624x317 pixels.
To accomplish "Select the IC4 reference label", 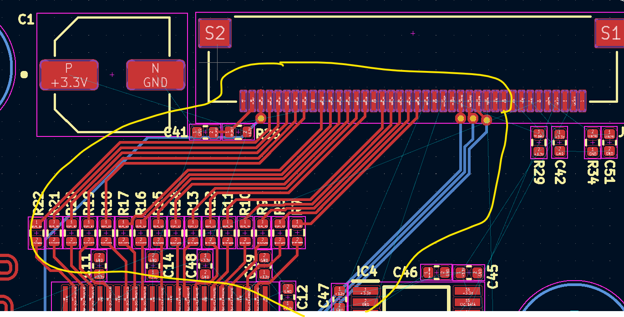I will point(367,272).
